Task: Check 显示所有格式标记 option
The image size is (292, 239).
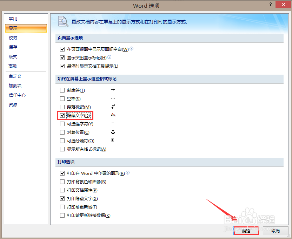Action: coord(62,149)
